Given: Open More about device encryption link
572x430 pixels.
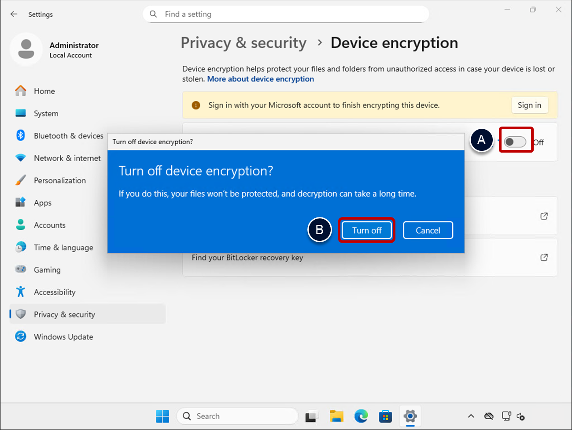Looking at the screenshot, I should tap(260, 79).
